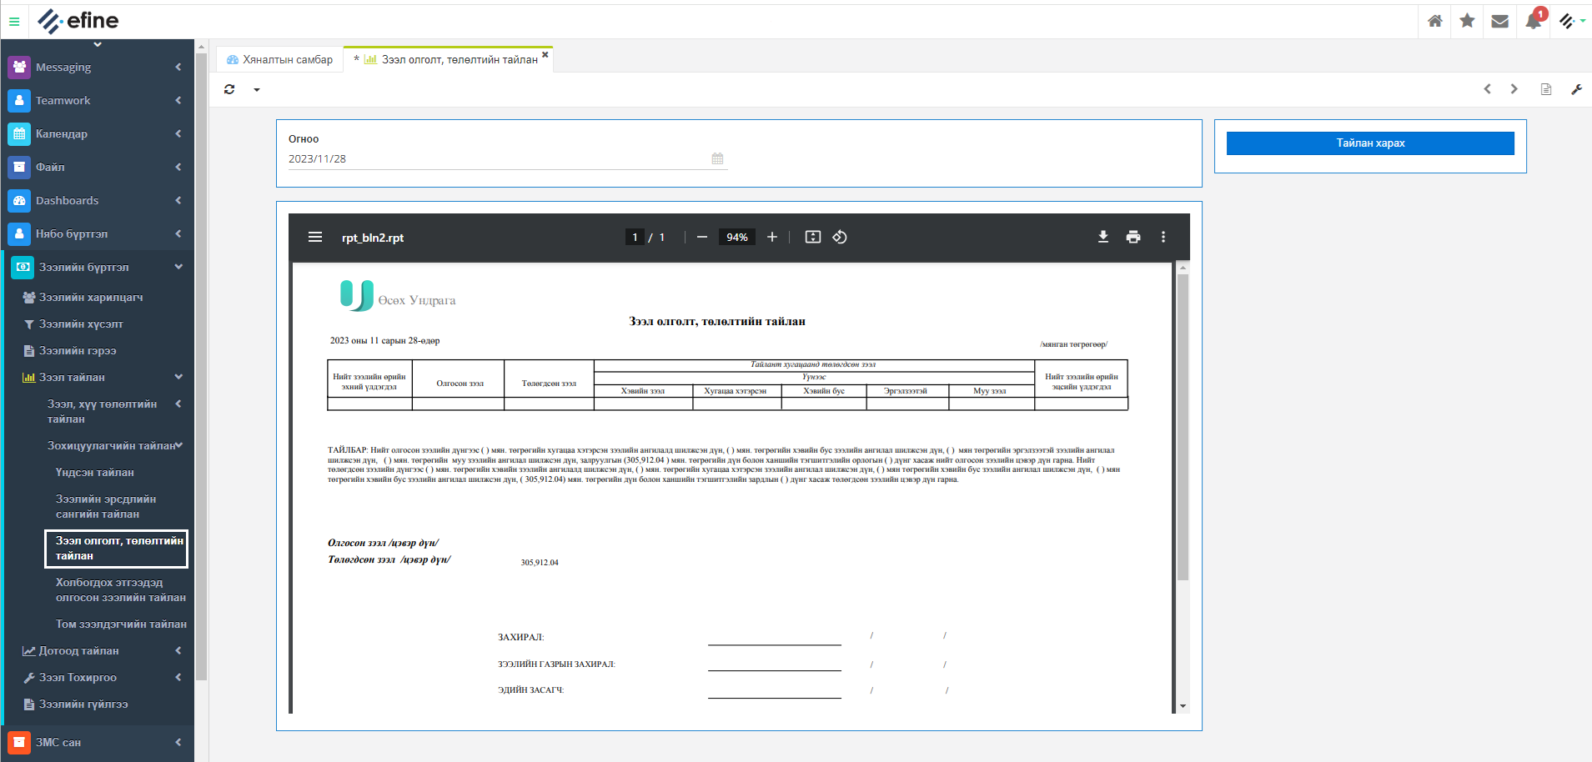Open favorites star icon
The height and width of the screenshot is (762, 1592).
1467,21
